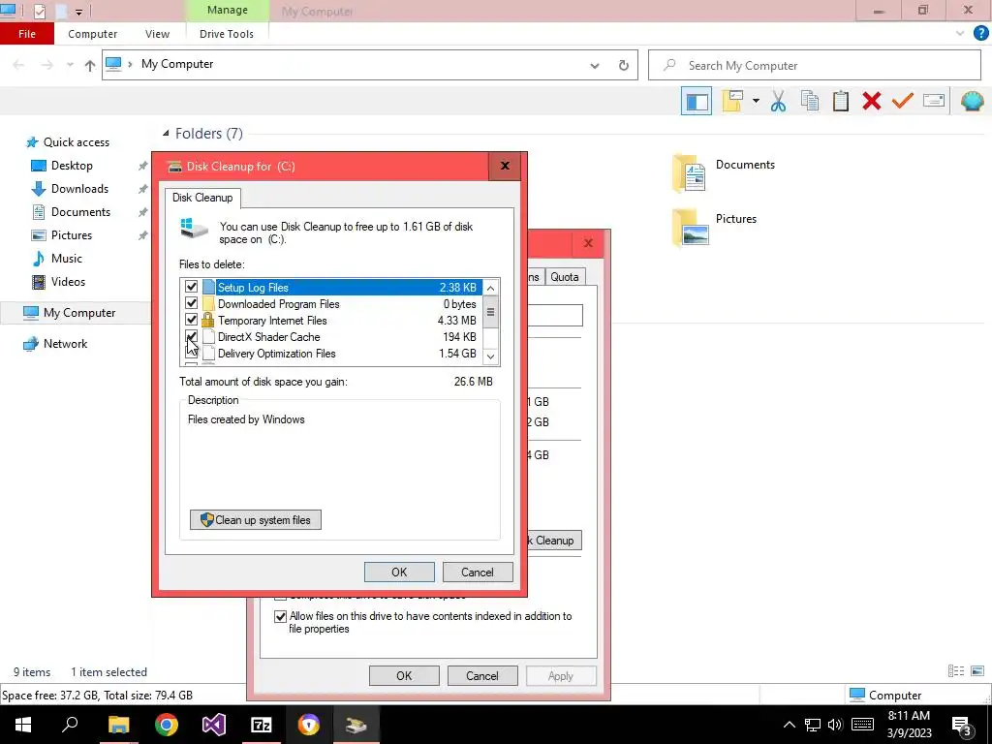
Task: Open Google Chrome from taskbar
Action: coord(167,725)
